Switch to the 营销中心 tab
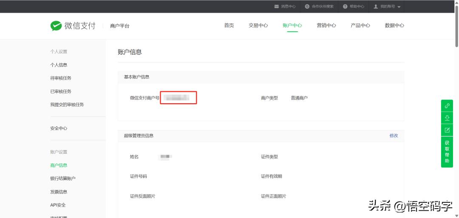This screenshot has width=459, height=218. 326,25
